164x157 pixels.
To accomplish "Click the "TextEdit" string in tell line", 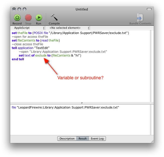I will pyautogui.click(x=42, y=48).
